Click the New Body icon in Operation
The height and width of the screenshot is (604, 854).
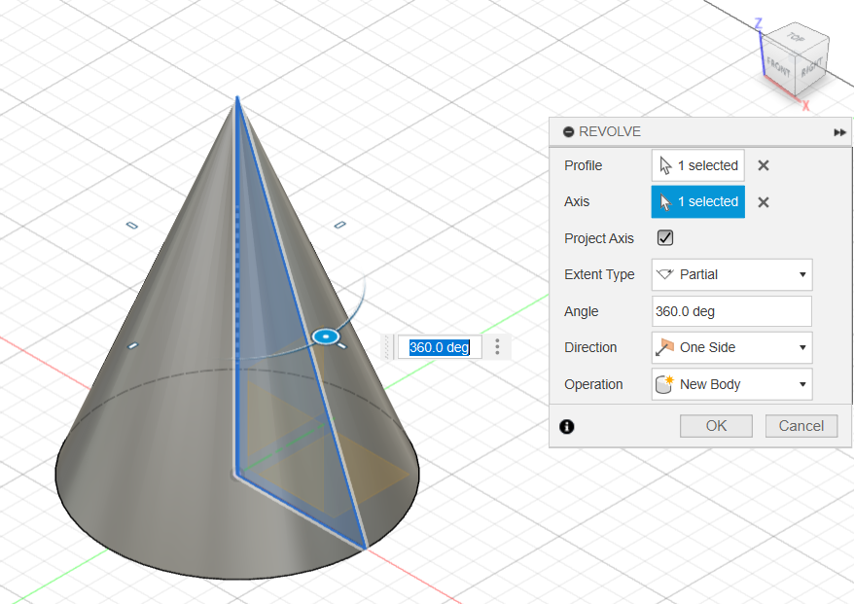point(664,384)
